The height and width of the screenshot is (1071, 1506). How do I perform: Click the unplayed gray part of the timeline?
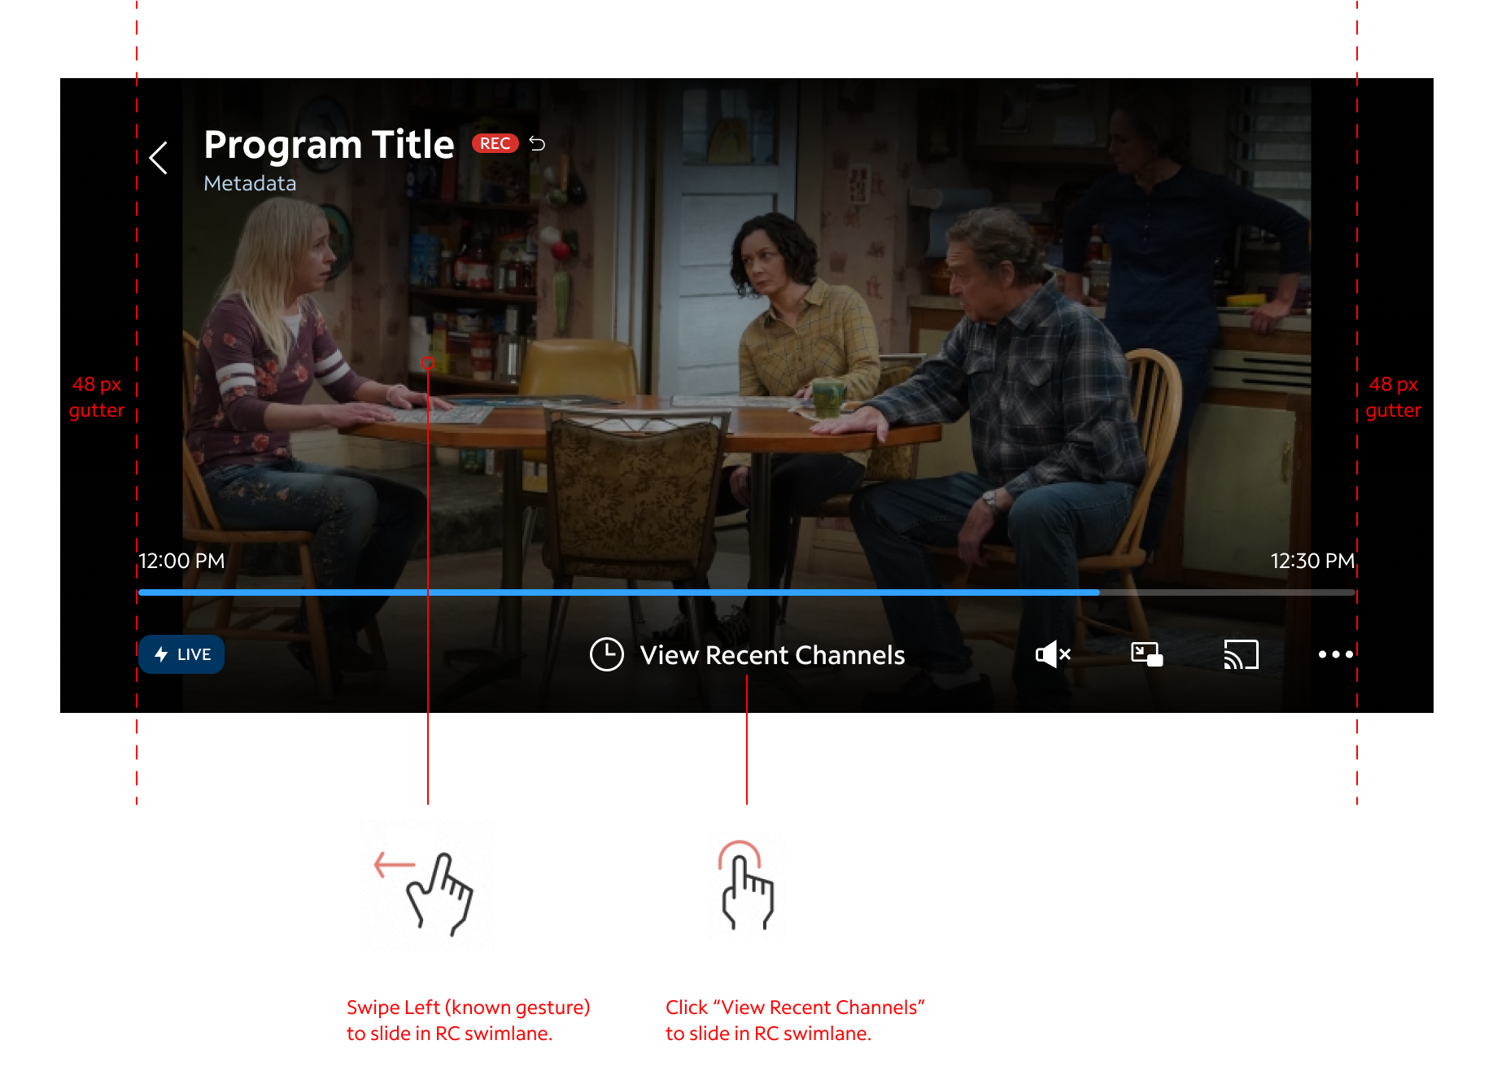[x=1228, y=592]
